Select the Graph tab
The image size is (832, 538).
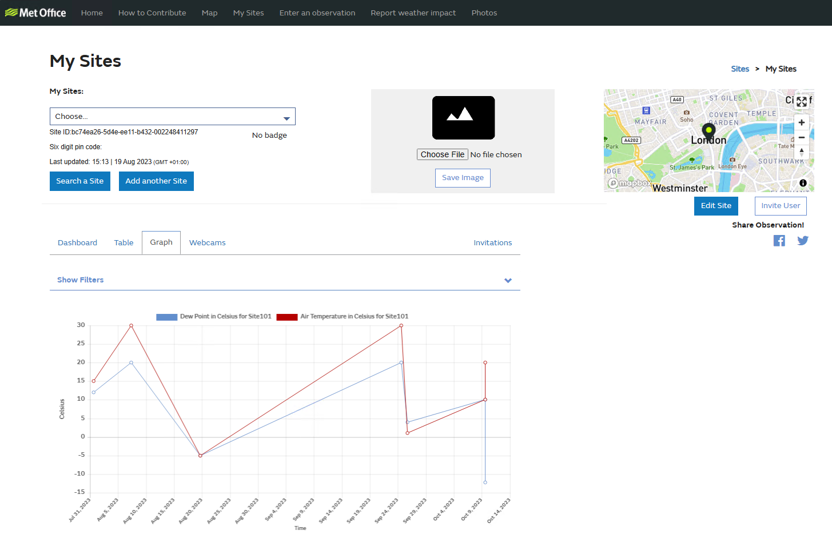[x=161, y=242]
